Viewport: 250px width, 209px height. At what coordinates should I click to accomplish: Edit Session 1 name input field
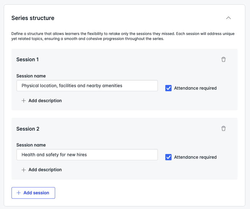pos(87,86)
